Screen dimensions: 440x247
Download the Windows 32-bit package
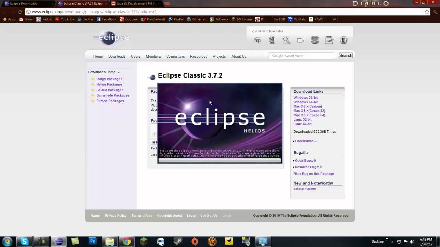point(305,98)
